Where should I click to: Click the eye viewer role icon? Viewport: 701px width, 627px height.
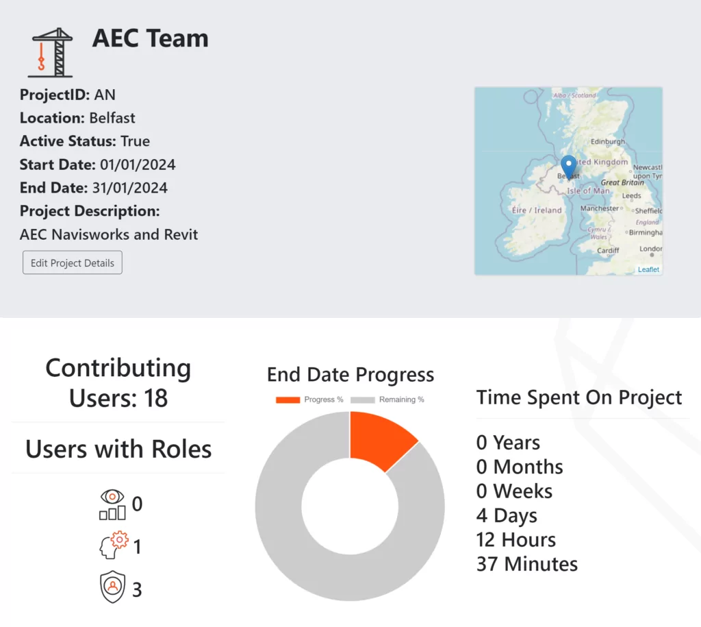pos(113,504)
